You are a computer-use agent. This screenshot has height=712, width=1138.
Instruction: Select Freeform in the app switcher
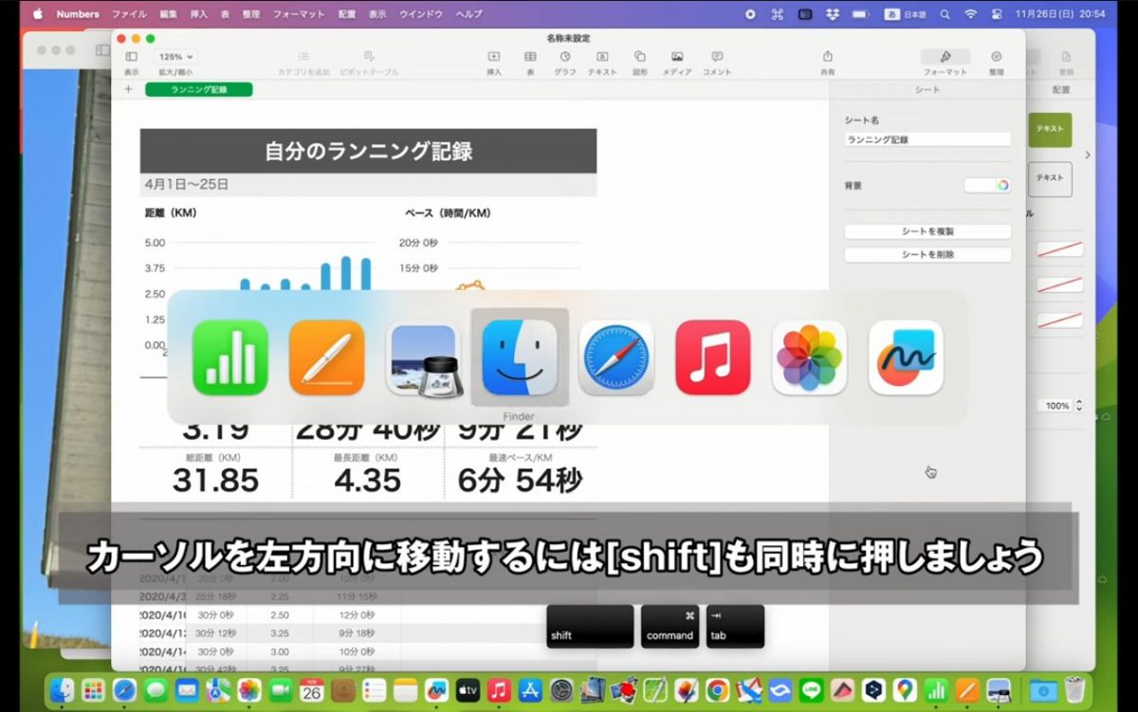[907, 357]
